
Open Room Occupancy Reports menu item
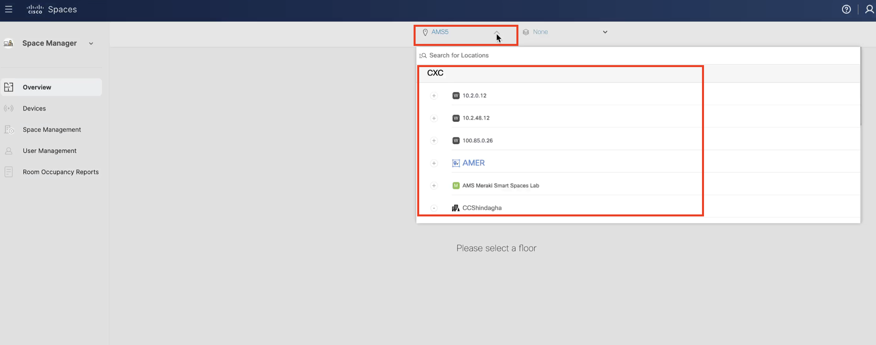tap(60, 172)
